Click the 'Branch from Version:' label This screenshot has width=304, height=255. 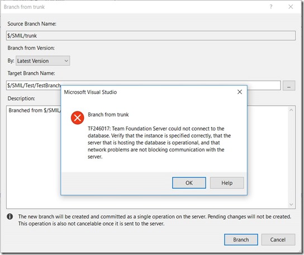[x=31, y=48]
